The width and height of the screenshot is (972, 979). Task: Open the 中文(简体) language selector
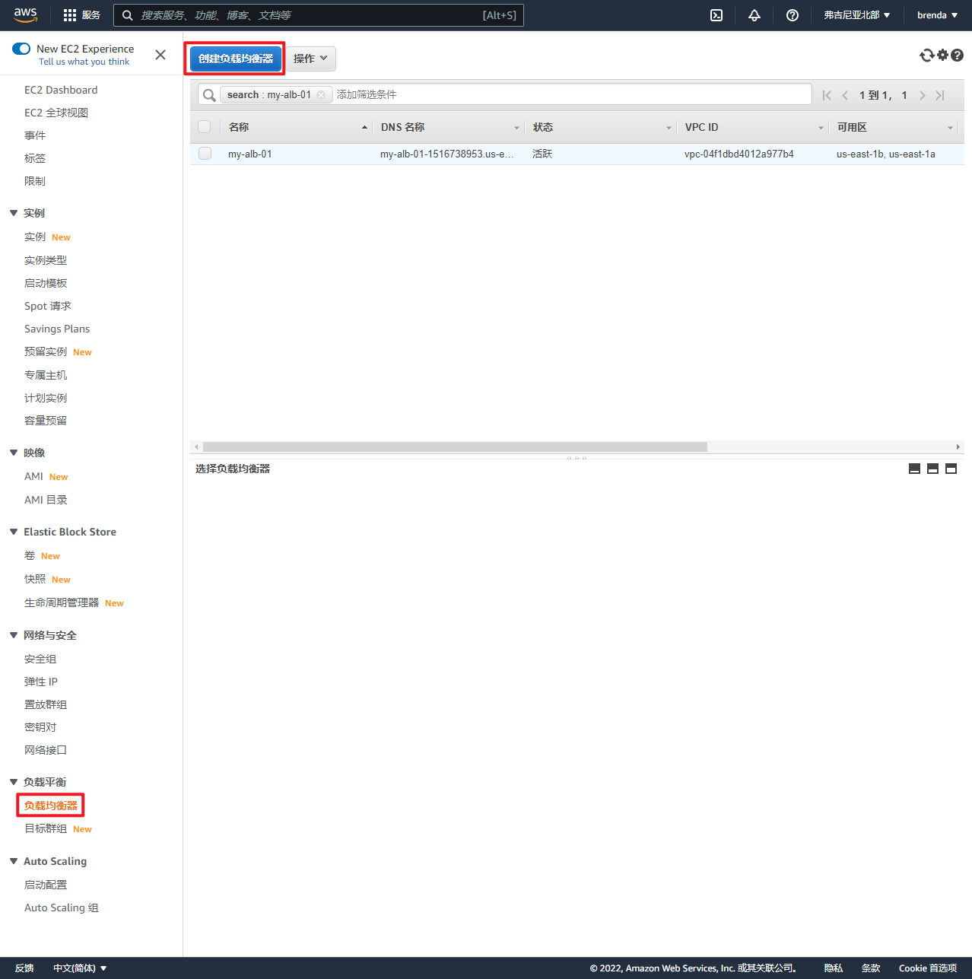[x=80, y=968]
